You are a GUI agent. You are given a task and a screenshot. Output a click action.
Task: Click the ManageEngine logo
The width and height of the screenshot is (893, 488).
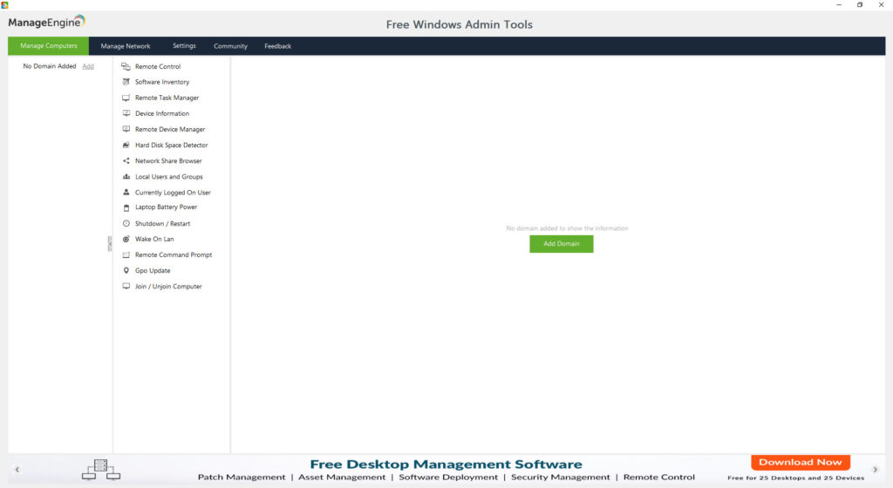[46, 22]
